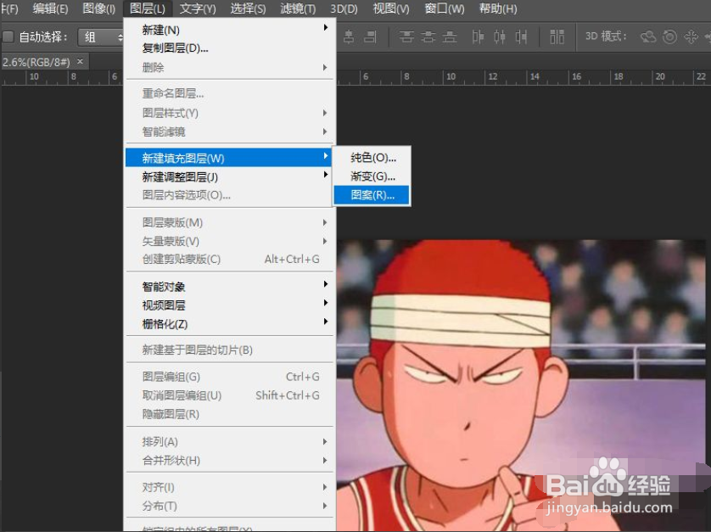Select the 3D roll object icon
711x532 pixels.
point(669,36)
